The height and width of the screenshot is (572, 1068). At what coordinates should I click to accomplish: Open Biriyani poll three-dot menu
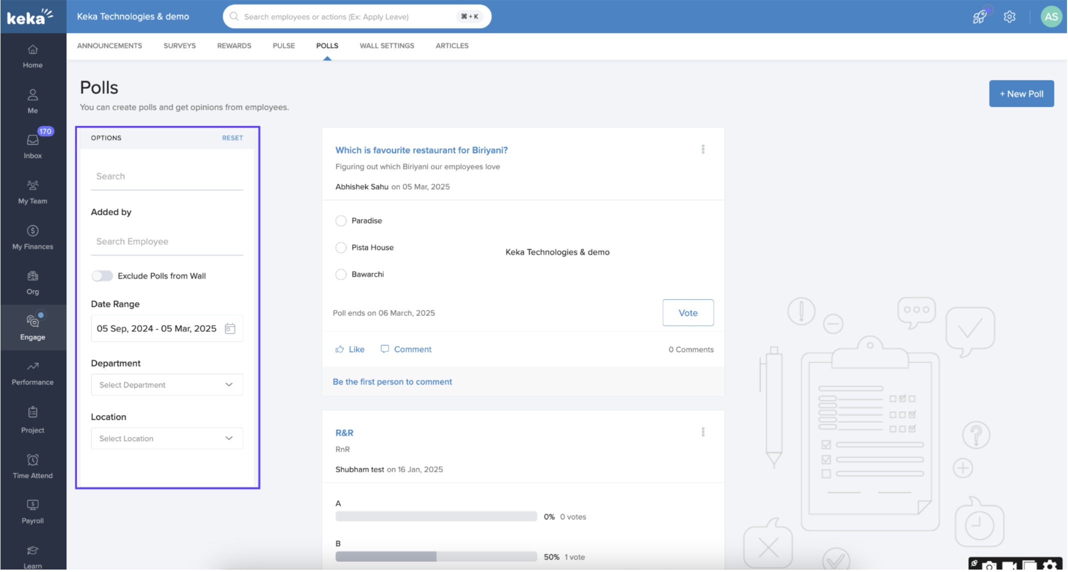tap(702, 149)
